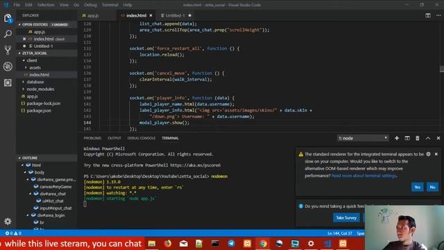Screen dimensions: 444x250
Task: Open Chrome from the taskbar
Action: pyautogui.click(x=263, y=244)
